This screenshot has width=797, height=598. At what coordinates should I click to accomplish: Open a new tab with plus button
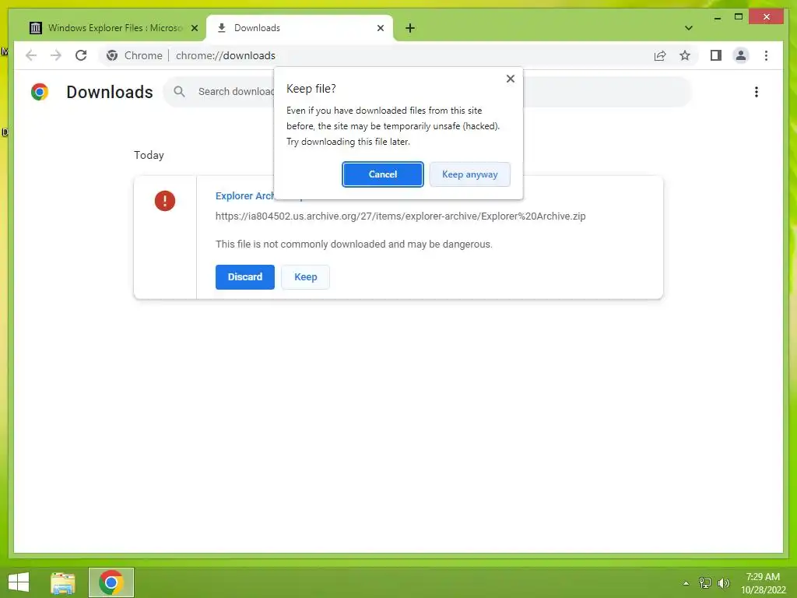pyautogui.click(x=410, y=28)
